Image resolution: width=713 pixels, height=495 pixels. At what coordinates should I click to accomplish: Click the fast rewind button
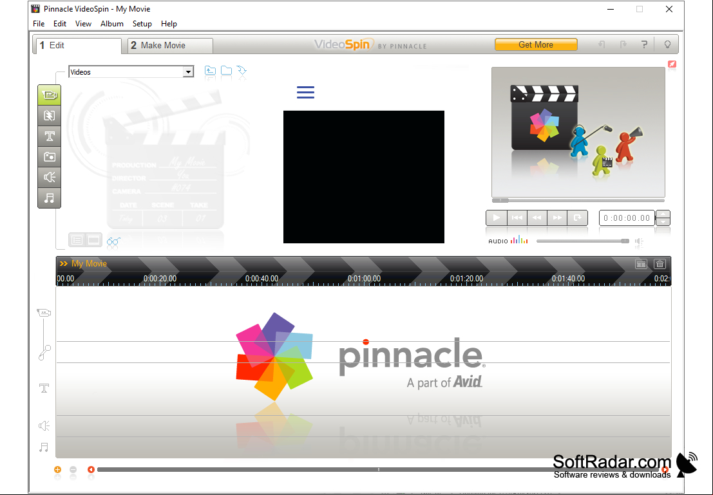coord(537,218)
